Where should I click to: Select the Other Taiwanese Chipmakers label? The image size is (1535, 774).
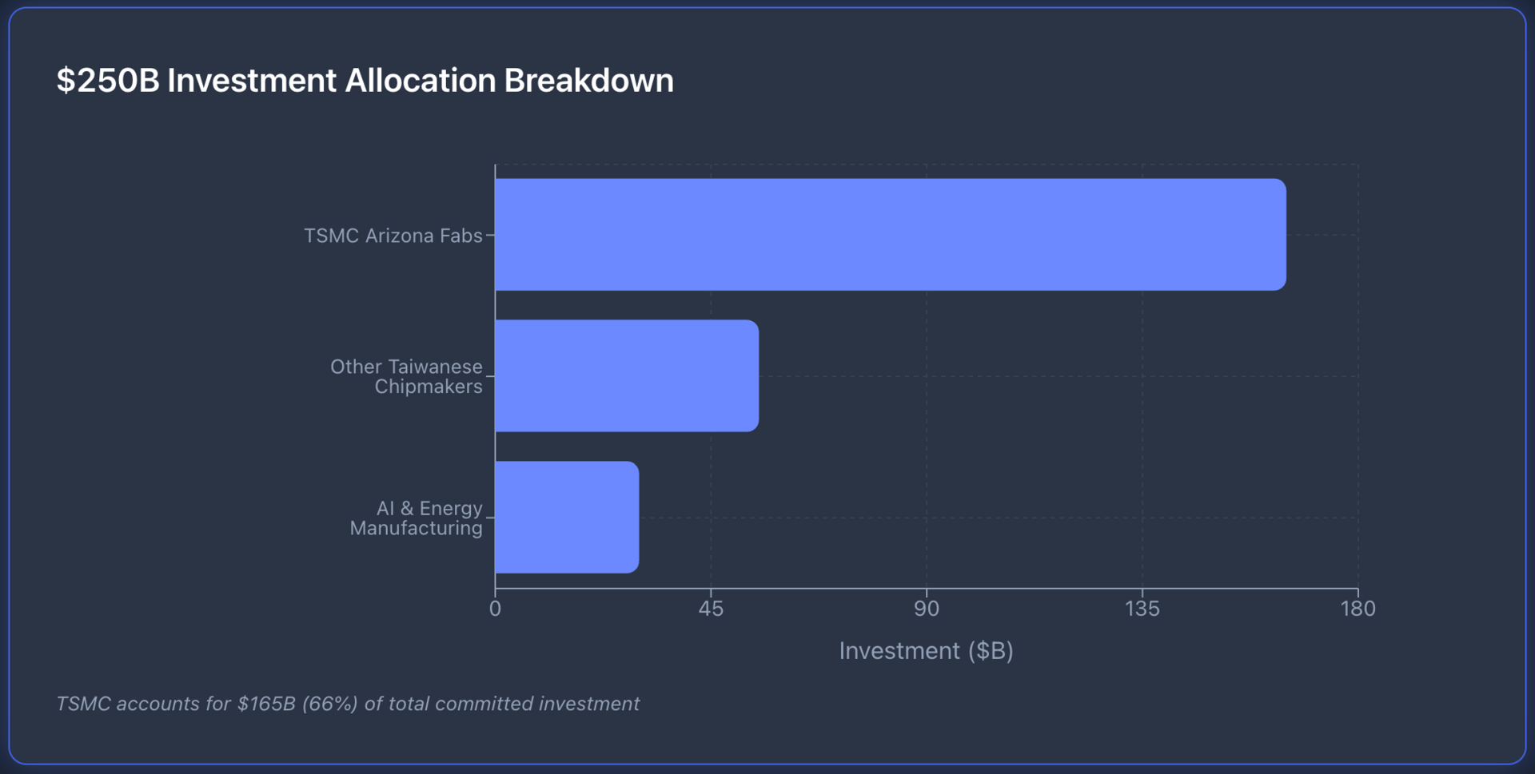point(406,376)
